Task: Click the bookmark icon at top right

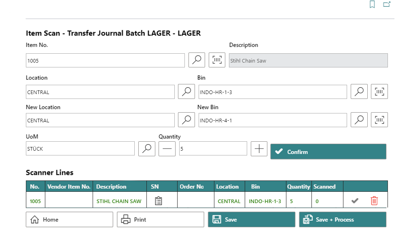Action: point(372,4)
